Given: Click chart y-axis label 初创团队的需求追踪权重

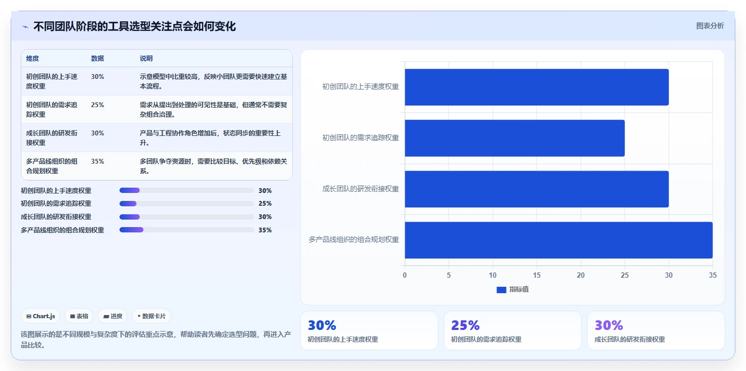Looking at the screenshot, I should pyautogui.click(x=360, y=138).
